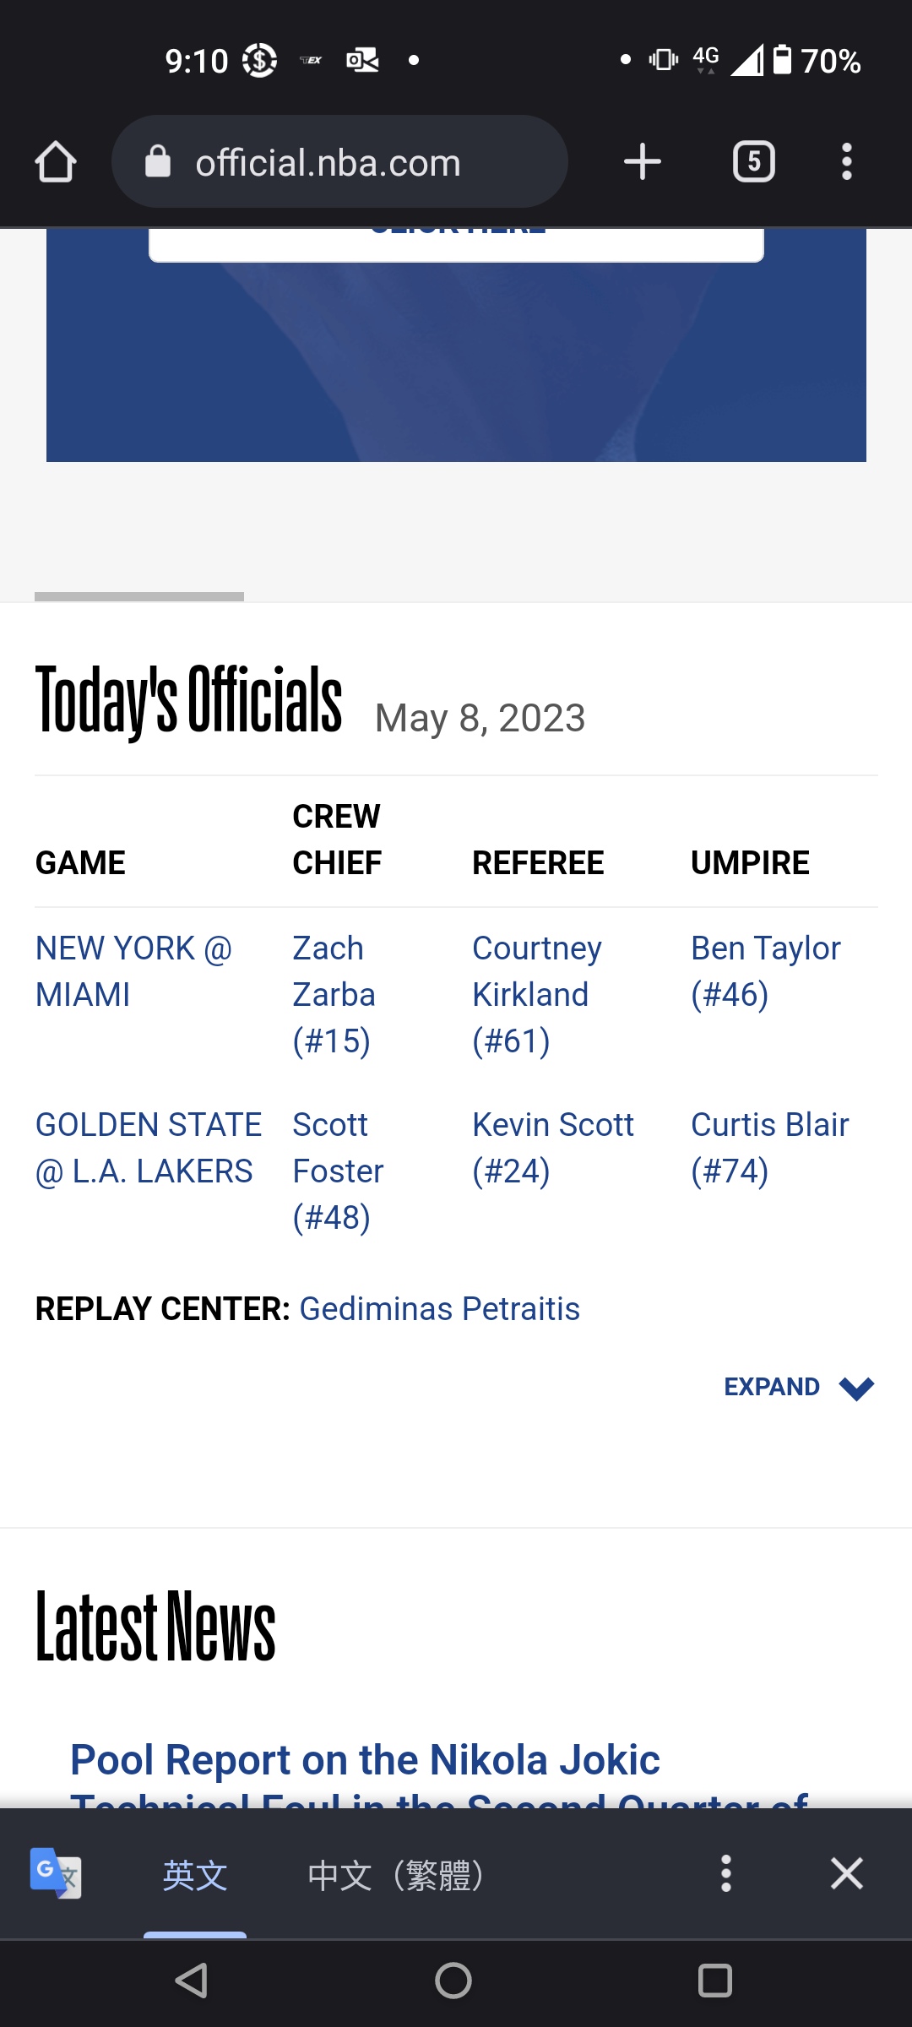Open translate bar three-dot options
The image size is (912, 2027).
[725, 1873]
